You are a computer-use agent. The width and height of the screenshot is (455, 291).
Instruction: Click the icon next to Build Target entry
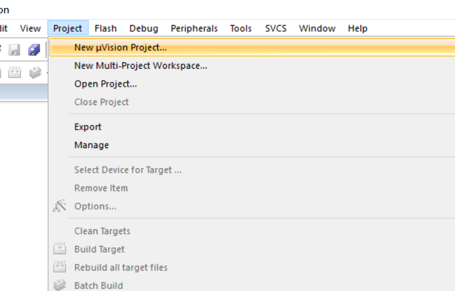click(60, 249)
